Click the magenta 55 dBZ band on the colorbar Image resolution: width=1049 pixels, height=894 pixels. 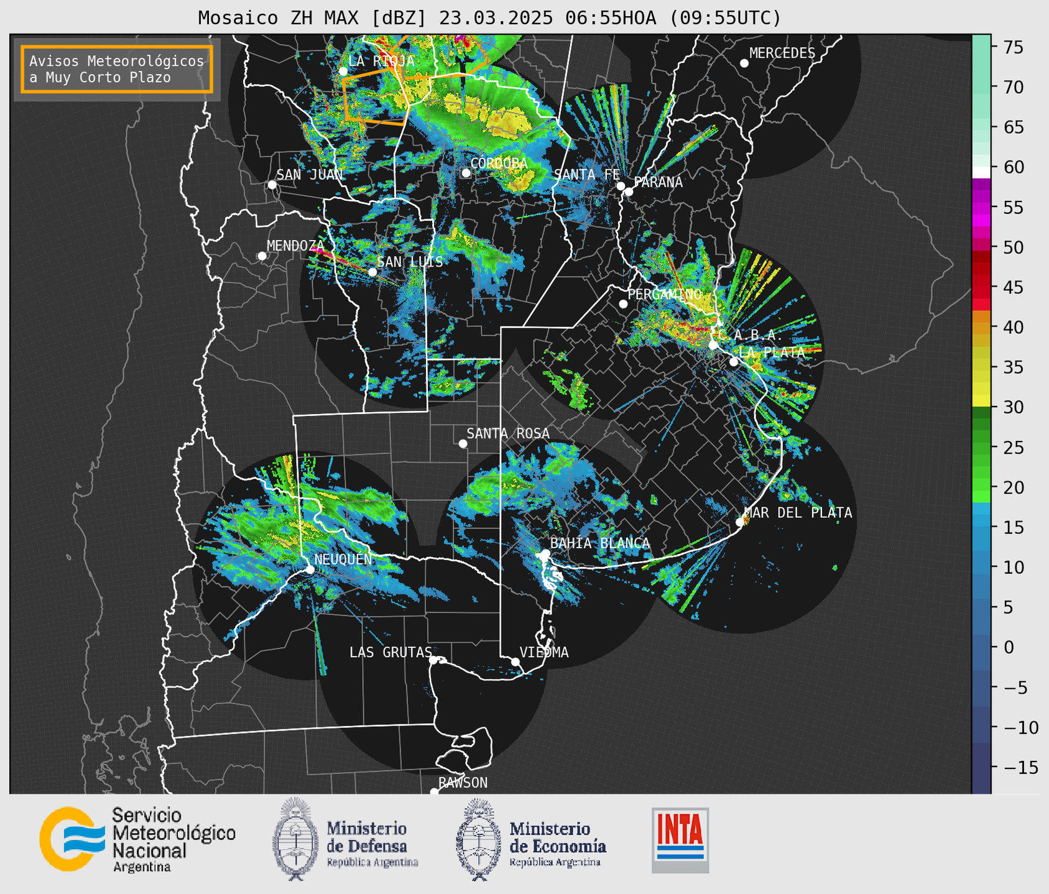pos(981,208)
